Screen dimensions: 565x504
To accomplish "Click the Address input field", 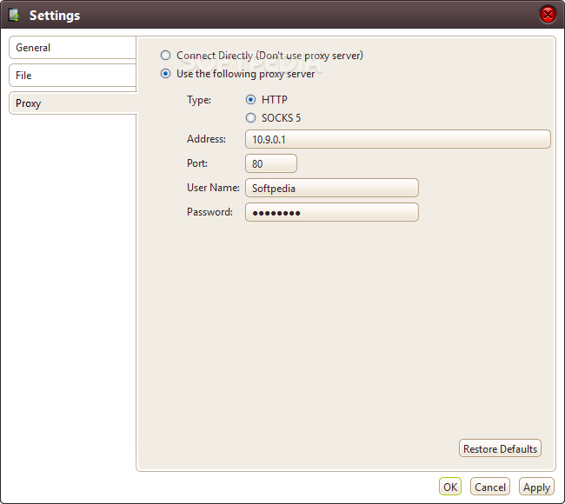I will coord(398,139).
